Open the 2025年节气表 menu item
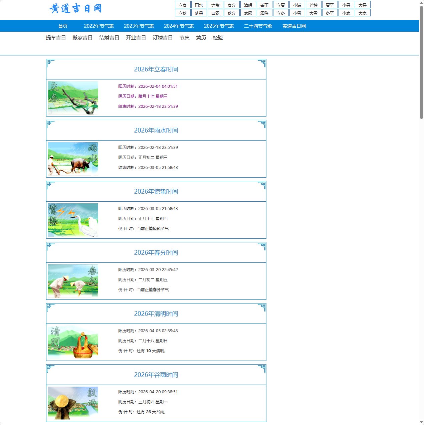The width and height of the screenshot is (424, 425). [219, 26]
